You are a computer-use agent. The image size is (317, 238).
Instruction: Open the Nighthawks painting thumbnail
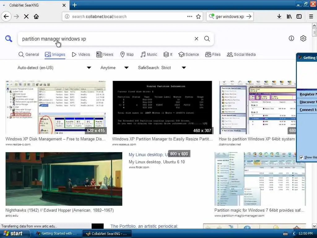click(64, 179)
